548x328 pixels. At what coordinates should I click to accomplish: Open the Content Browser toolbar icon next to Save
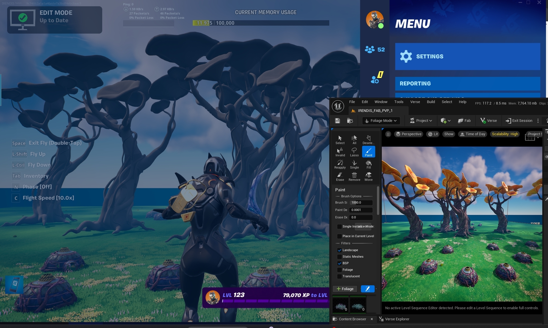pyautogui.click(x=350, y=121)
